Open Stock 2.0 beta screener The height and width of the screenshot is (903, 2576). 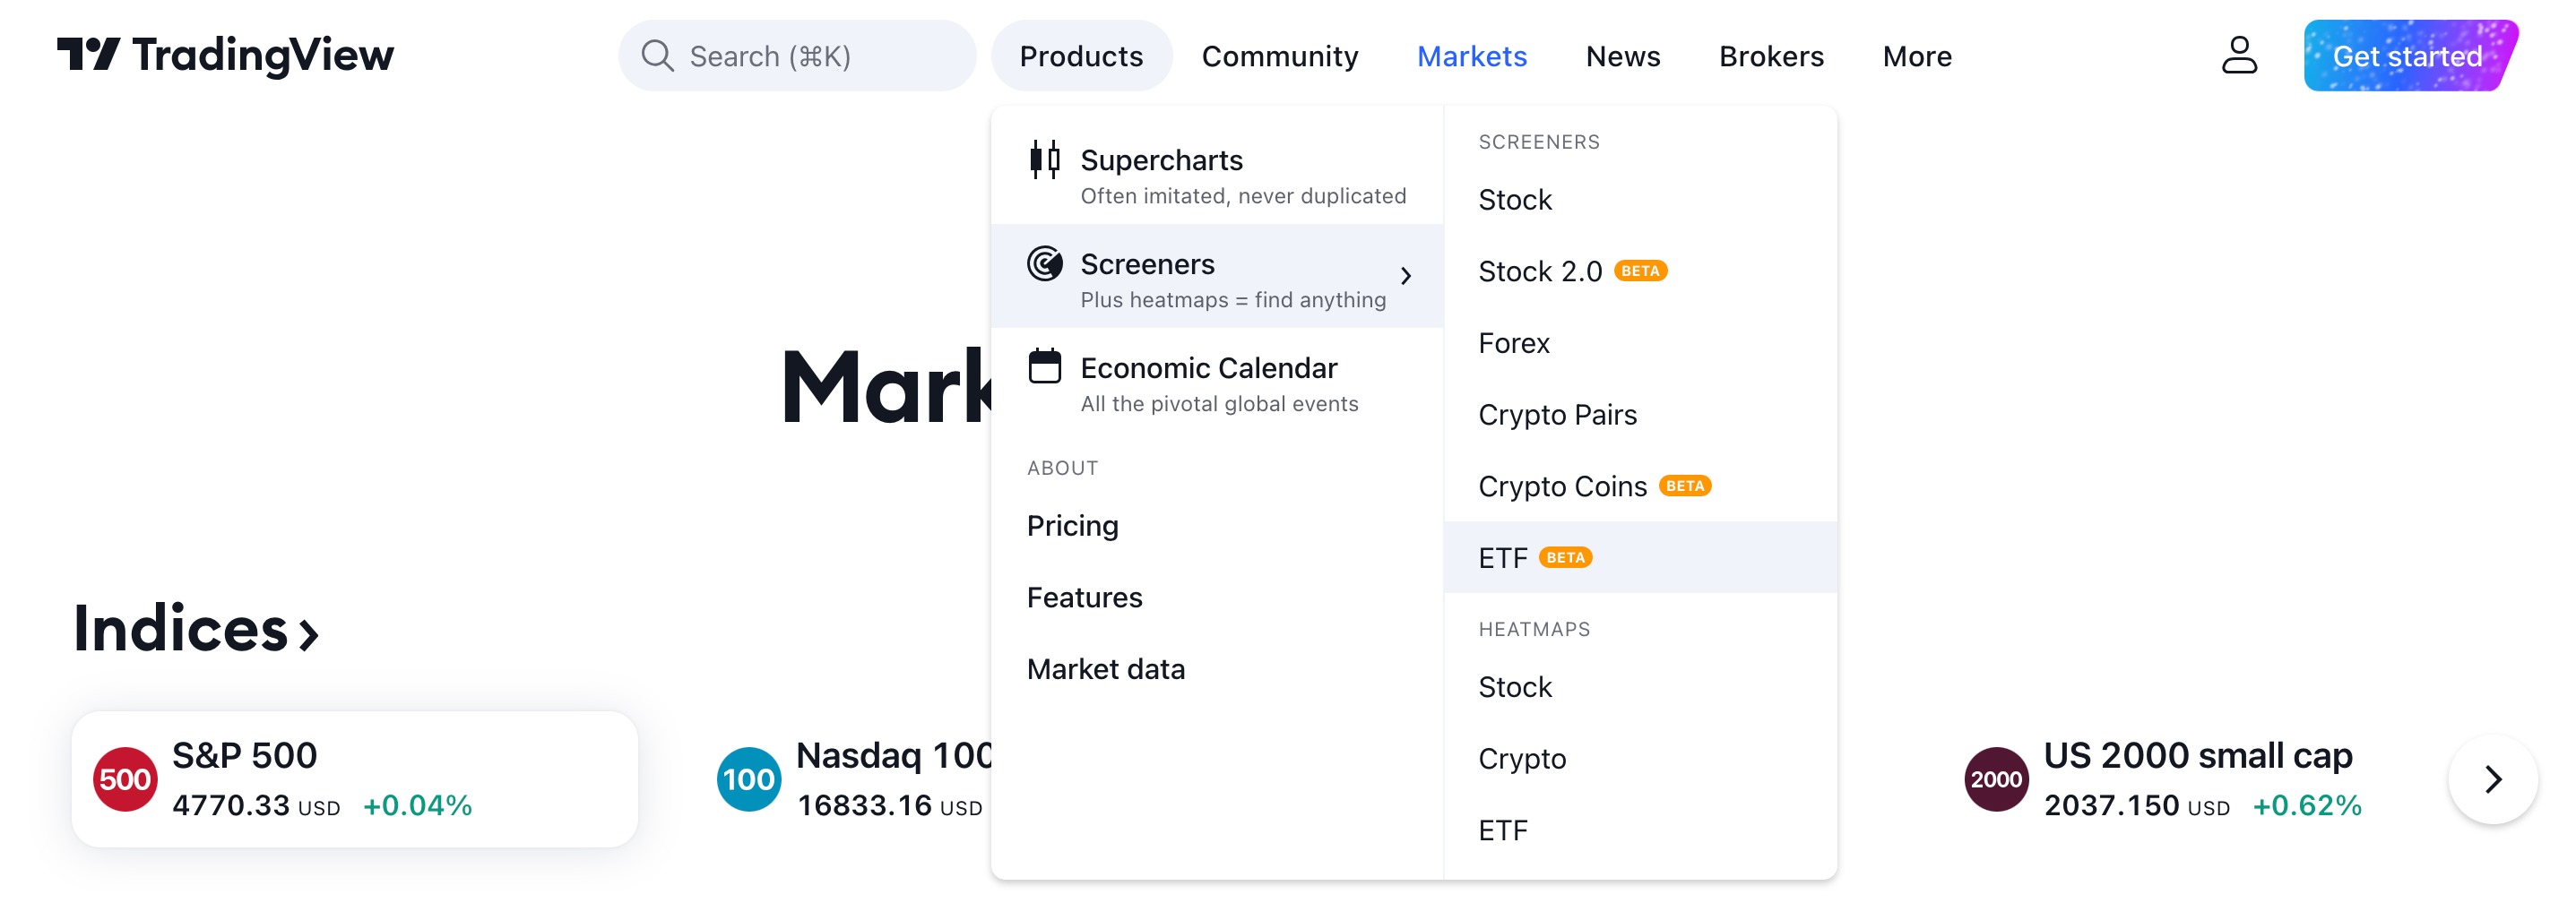point(1572,271)
